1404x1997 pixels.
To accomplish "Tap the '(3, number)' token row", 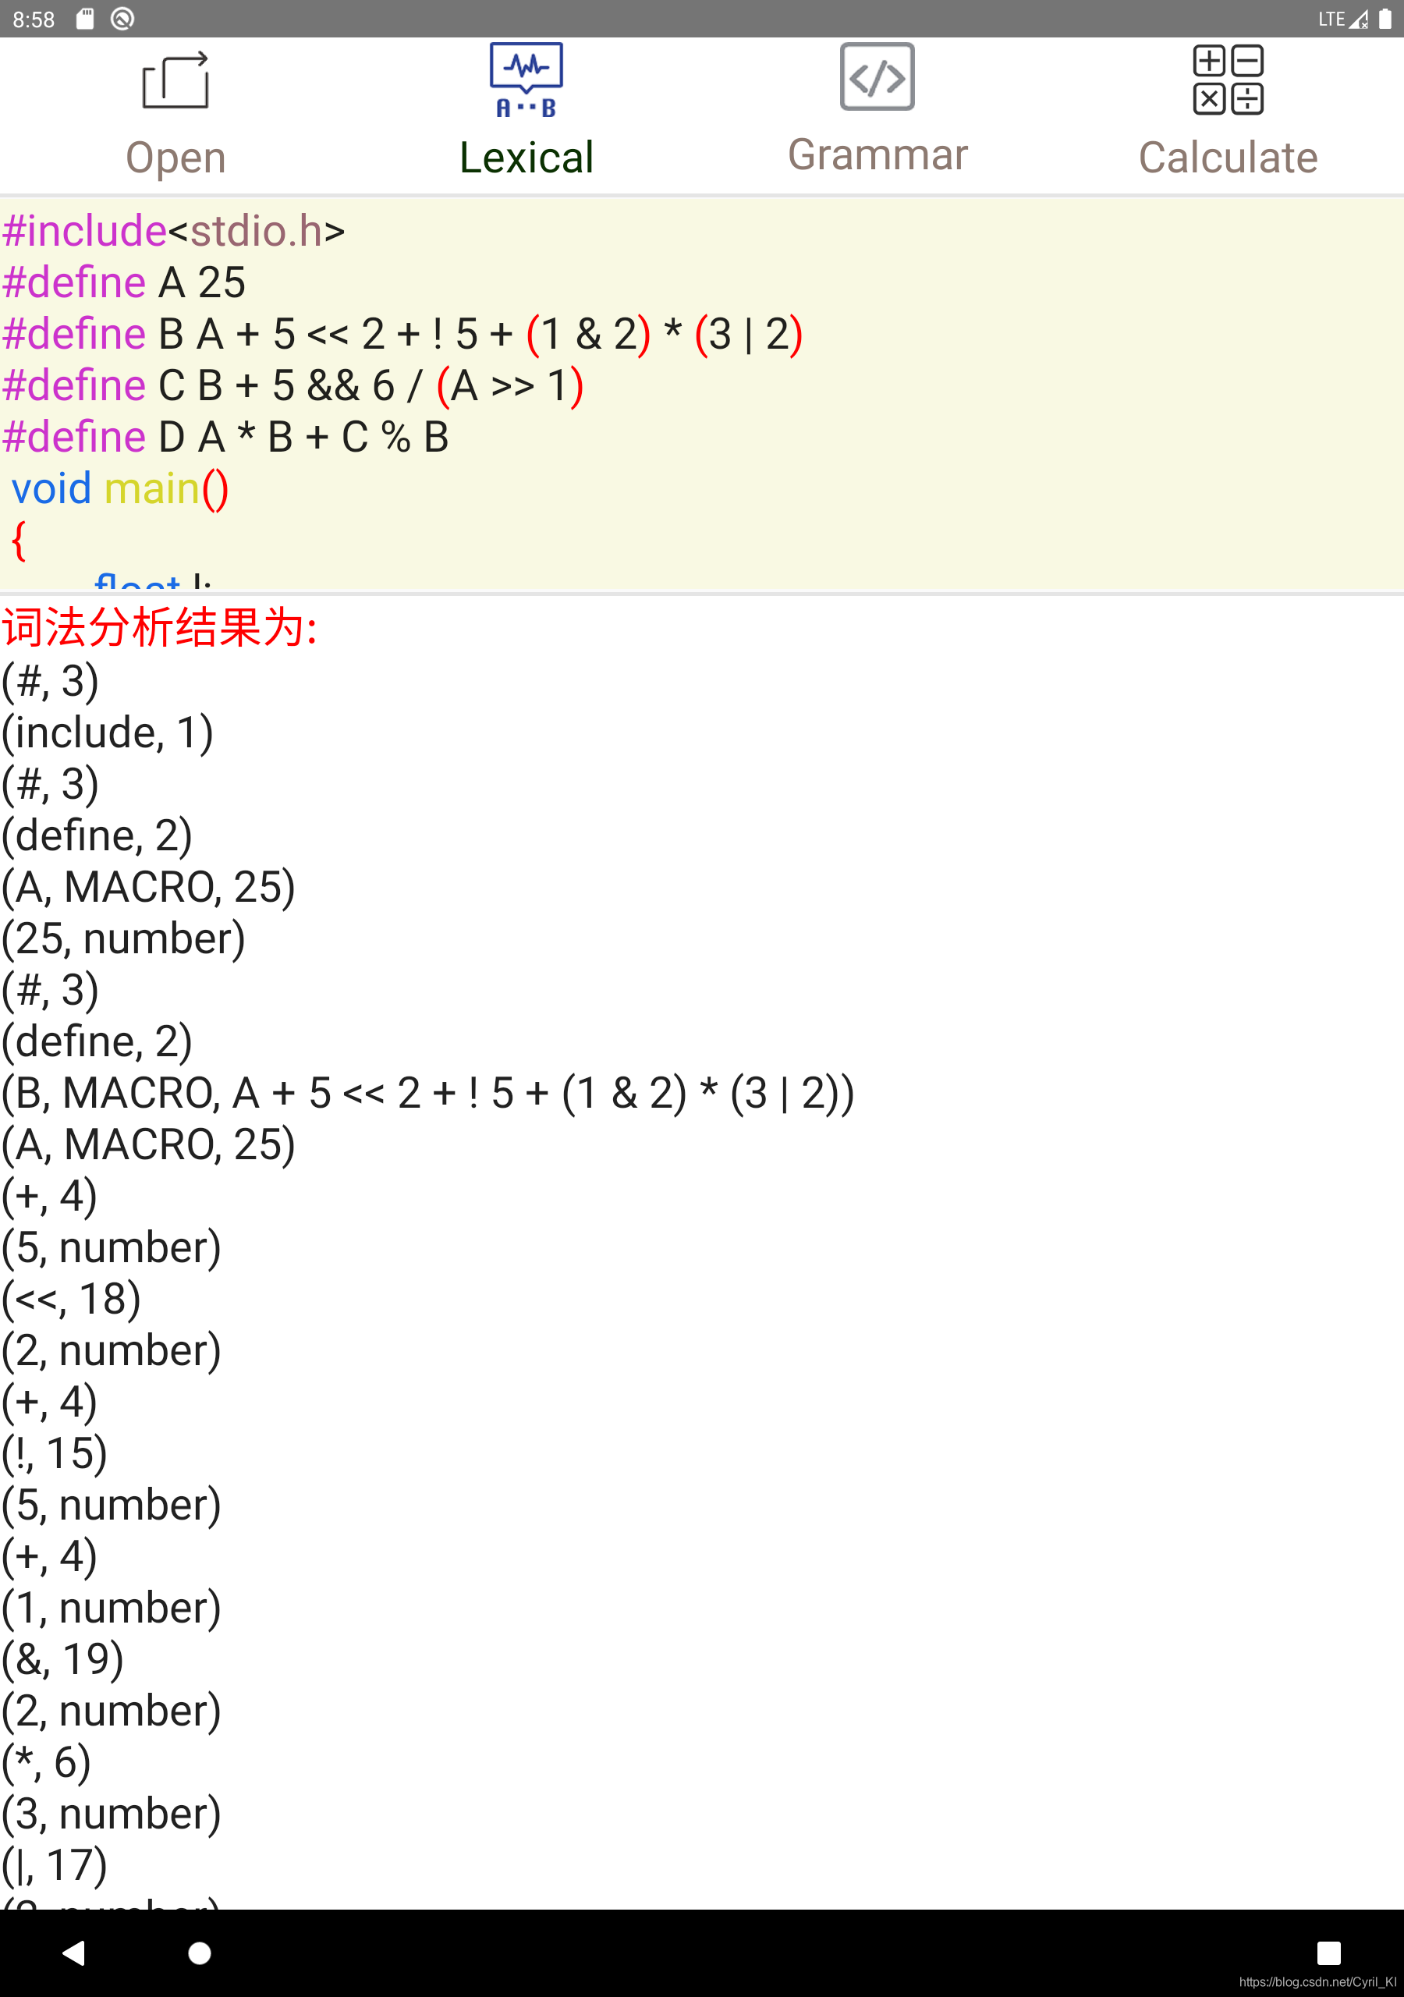I will point(112,1814).
